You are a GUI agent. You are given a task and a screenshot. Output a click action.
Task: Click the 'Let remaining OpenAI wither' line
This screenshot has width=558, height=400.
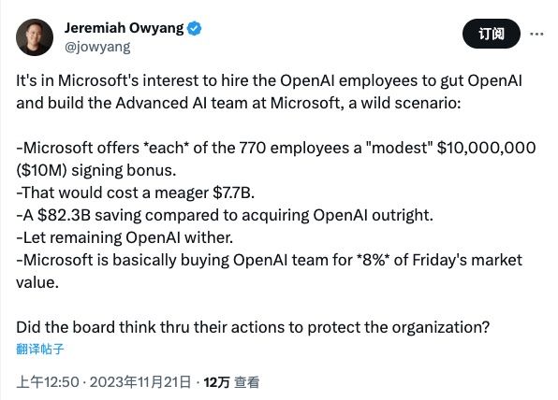[125, 237]
